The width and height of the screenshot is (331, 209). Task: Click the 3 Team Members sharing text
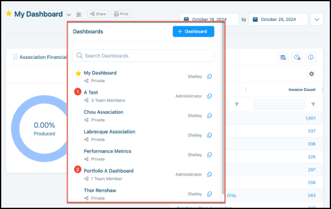tap(108, 101)
